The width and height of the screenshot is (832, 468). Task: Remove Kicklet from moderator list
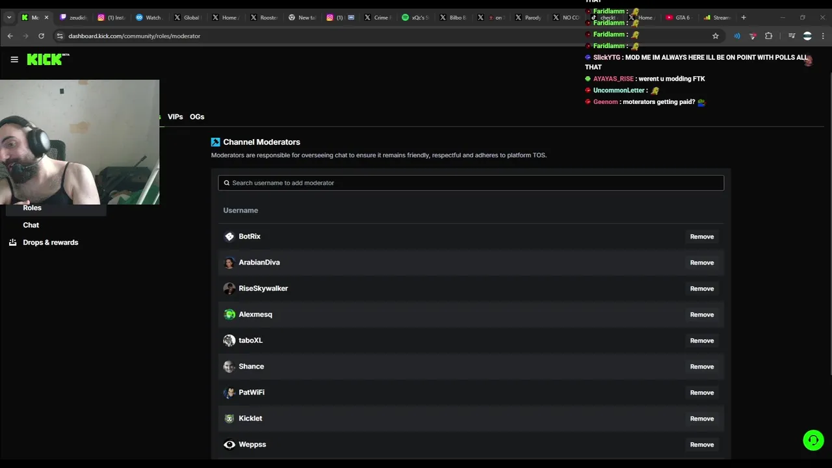coord(701,419)
